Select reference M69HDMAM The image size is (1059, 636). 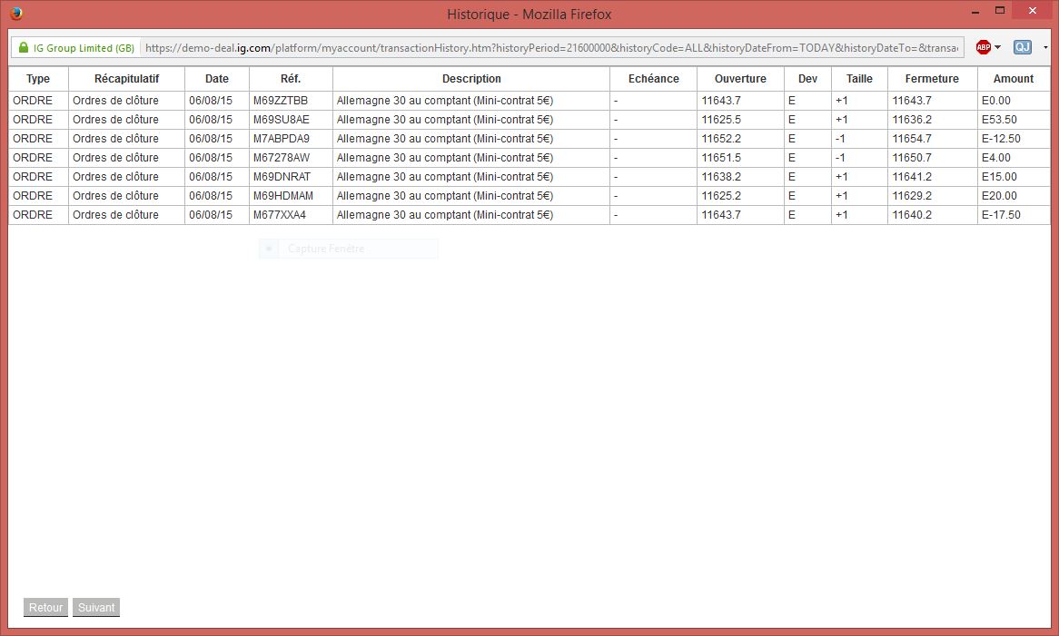coord(283,196)
